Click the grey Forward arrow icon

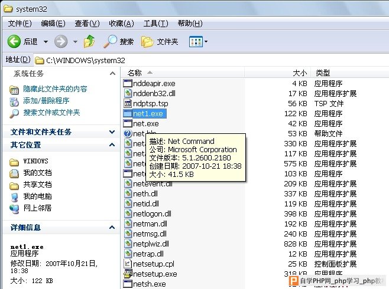61,41
